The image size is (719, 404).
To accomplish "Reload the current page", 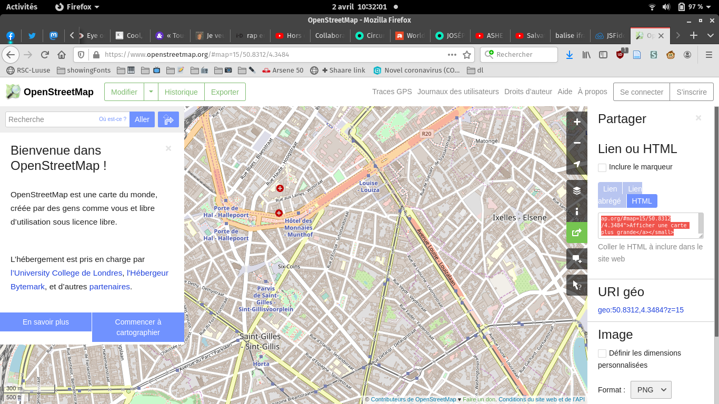I will (45, 55).
